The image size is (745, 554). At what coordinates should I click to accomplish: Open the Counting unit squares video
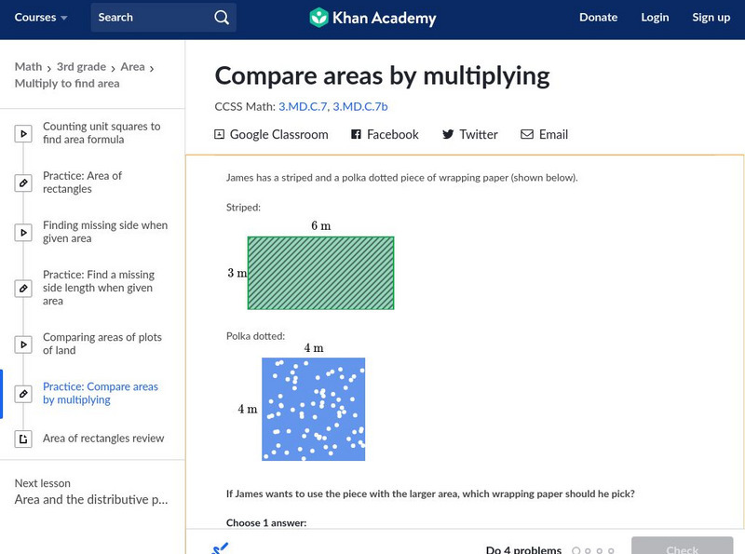coord(101,133)
